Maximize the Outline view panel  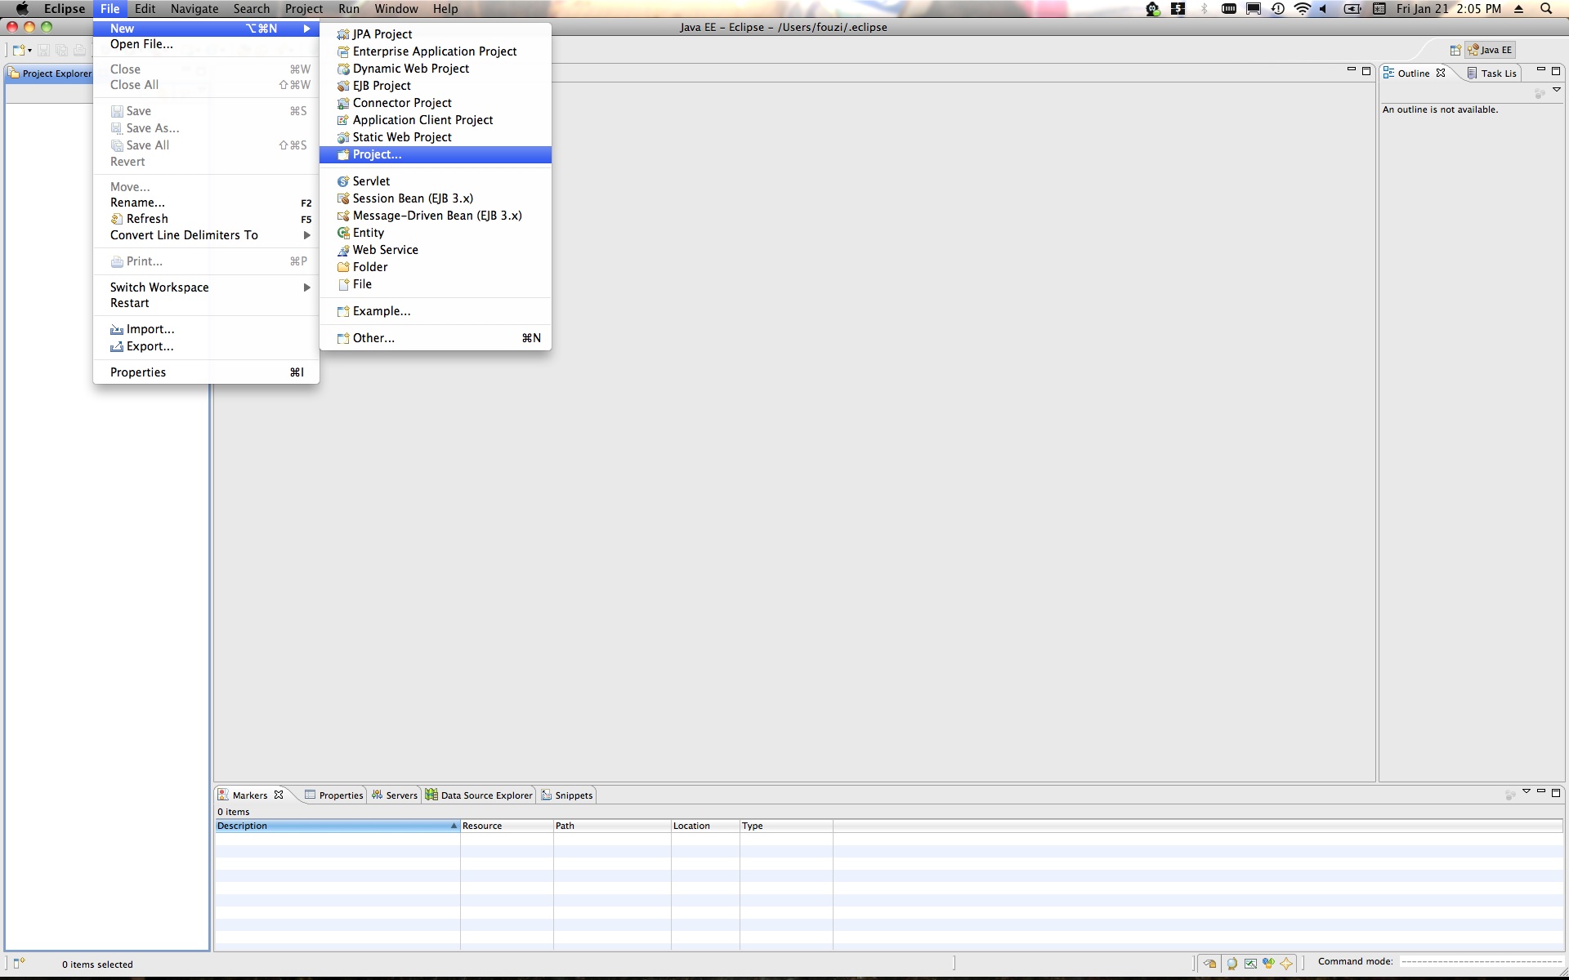(x=1556, y=71)
